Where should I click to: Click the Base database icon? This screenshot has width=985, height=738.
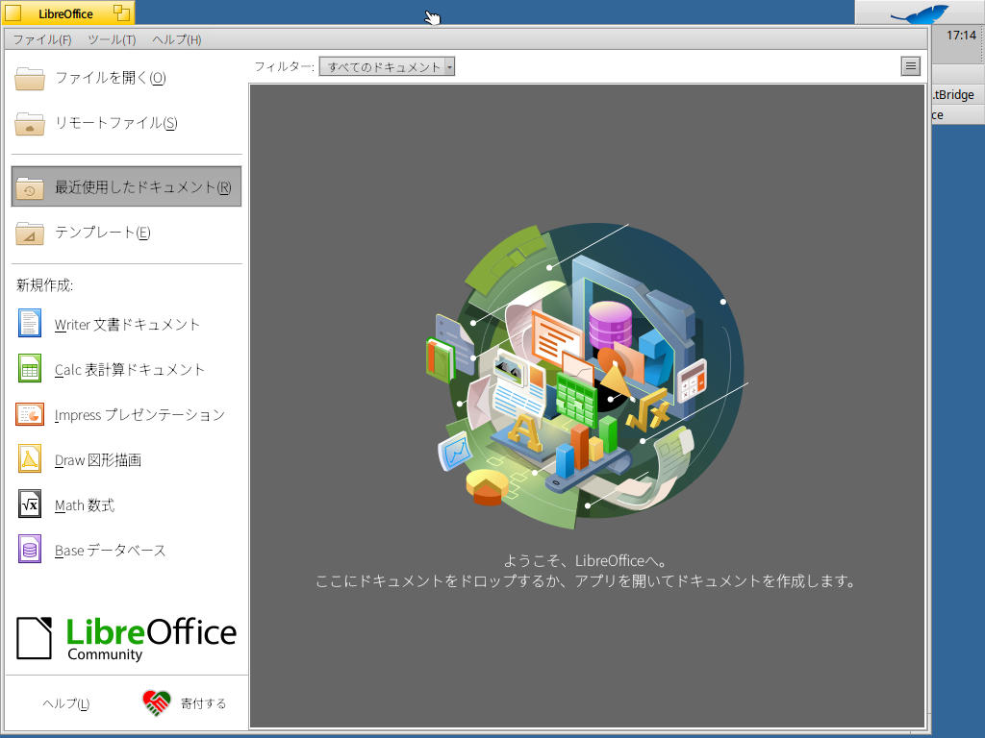point(30,549)
